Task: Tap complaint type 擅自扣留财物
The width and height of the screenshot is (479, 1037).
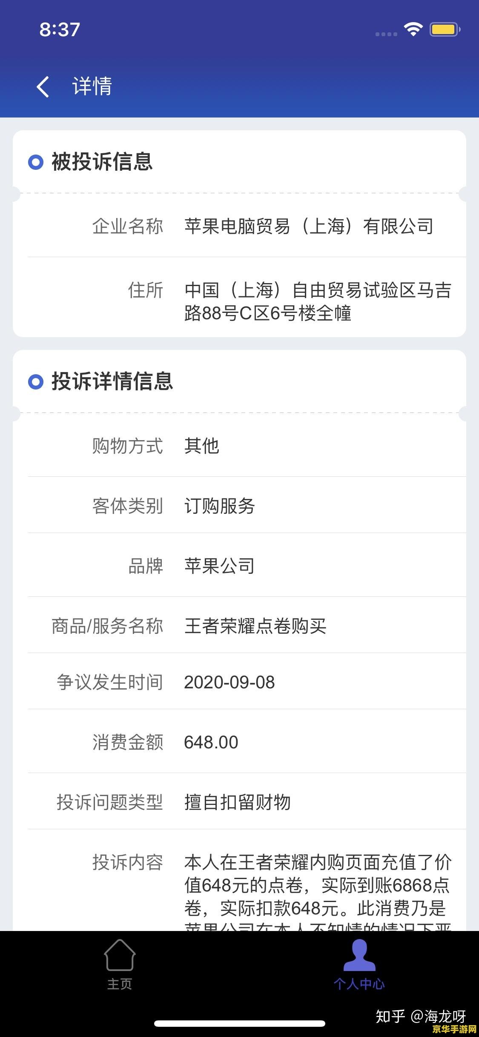Action: click(x=238, y=802)
